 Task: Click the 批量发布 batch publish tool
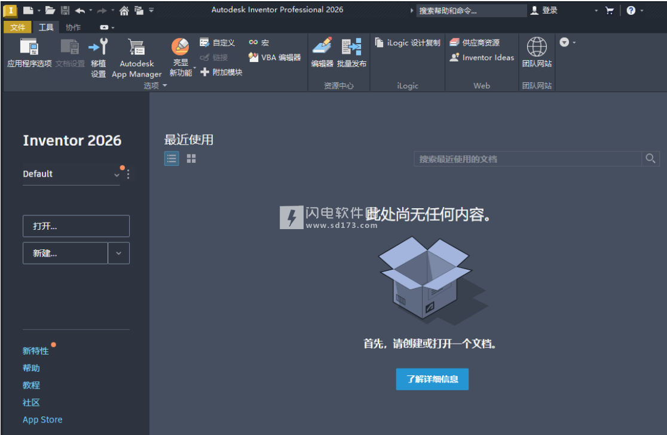(x=352, y=53)
